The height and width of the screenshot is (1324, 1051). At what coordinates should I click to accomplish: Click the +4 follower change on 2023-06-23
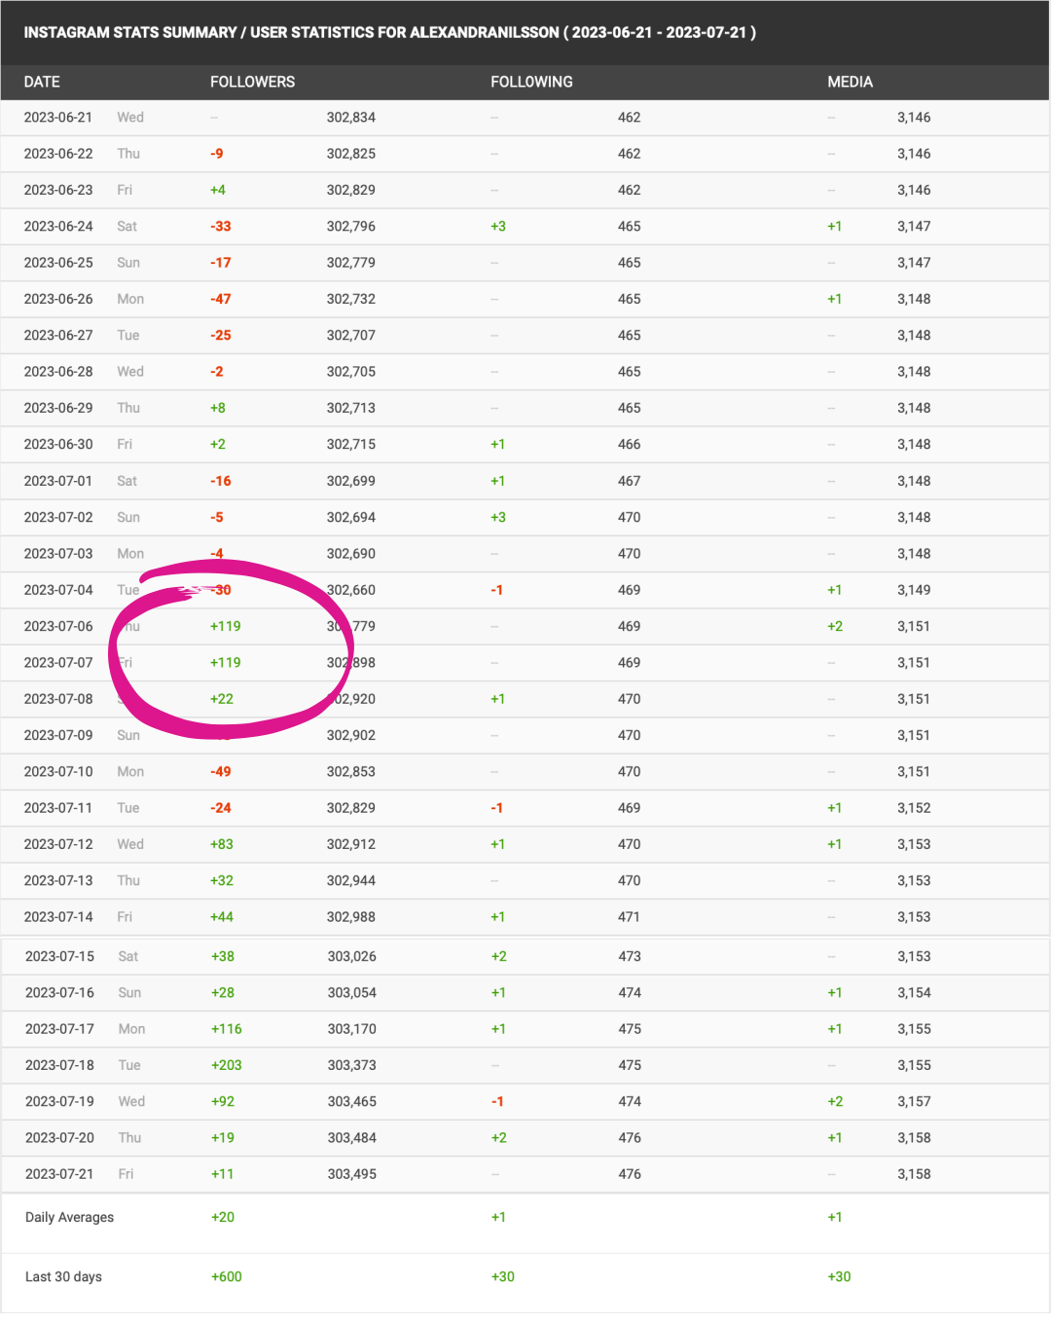pyautogui.click(x=218, y=190)
